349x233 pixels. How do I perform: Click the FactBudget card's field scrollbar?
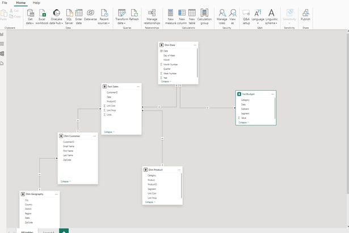pos(275,108)
